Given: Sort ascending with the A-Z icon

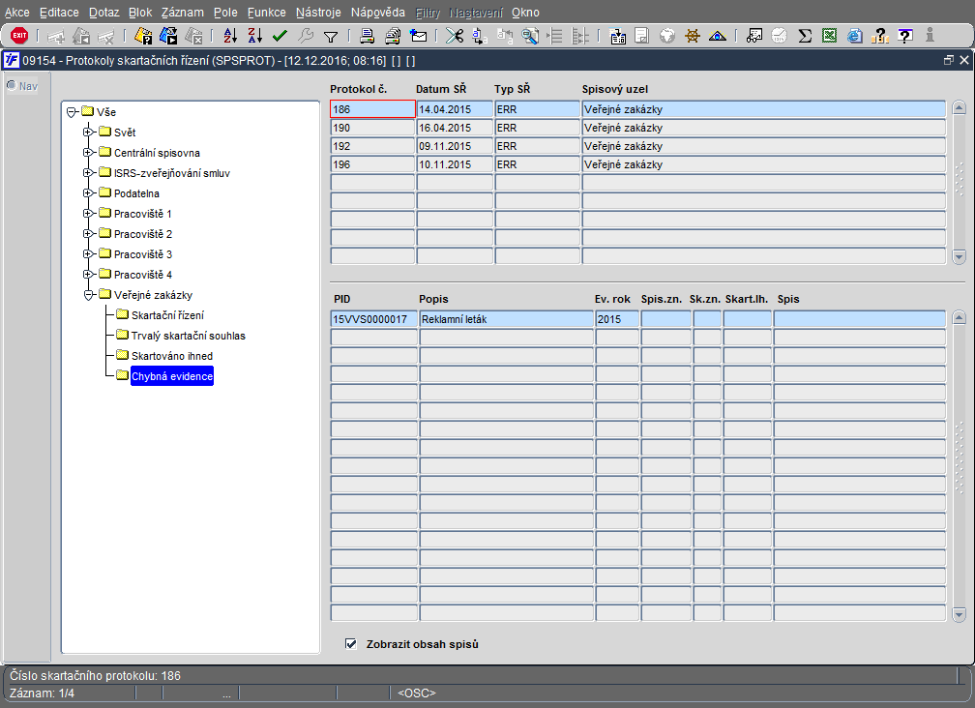Looking at the screenshot, I should point(230,36).
